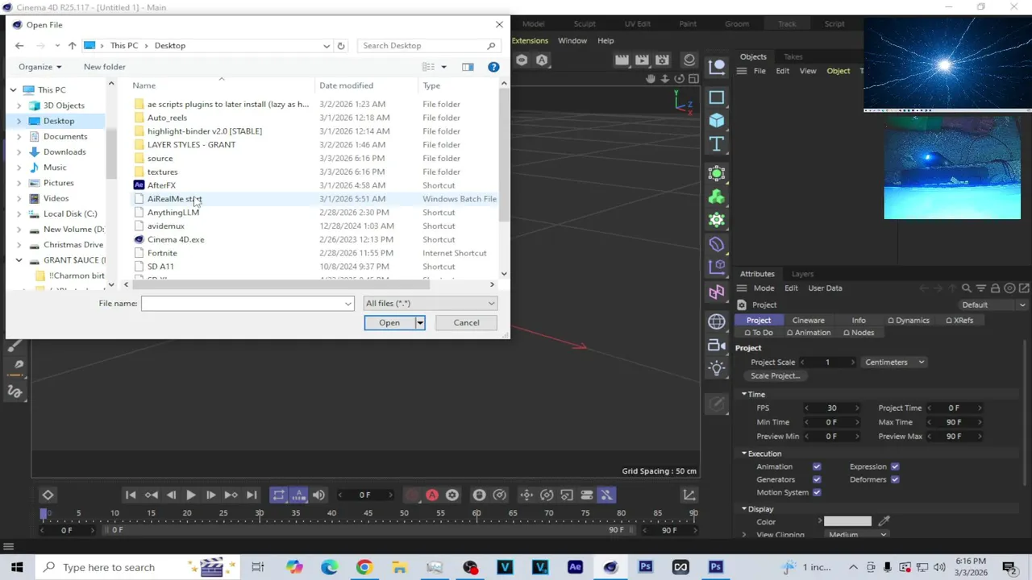Open Edit Render Settings clapperboard gear
The height and width of the screenshot is (580, 1032).
(x=662, y=60)
